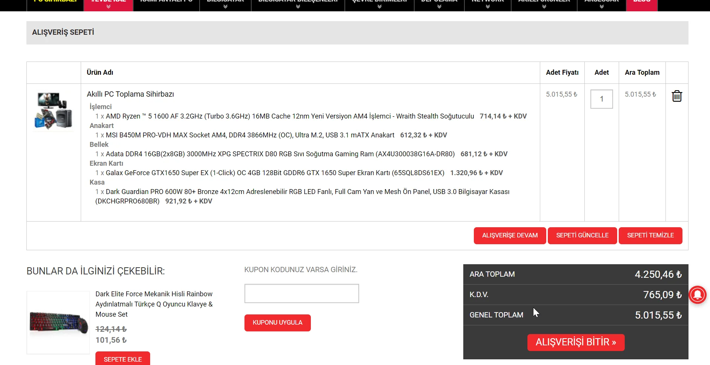The width and height of the screenshot is (710, 365).
Task: Expand the BİLGİSAYAR BİLEŞENLERİ menu chevron
Action: point(298,6)
